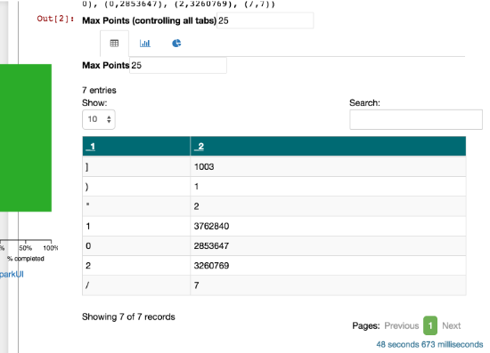Click Max Points controlling all tabs field
Image resolution: width=490 pixels, height=353 pixels.
click(265, 20)
